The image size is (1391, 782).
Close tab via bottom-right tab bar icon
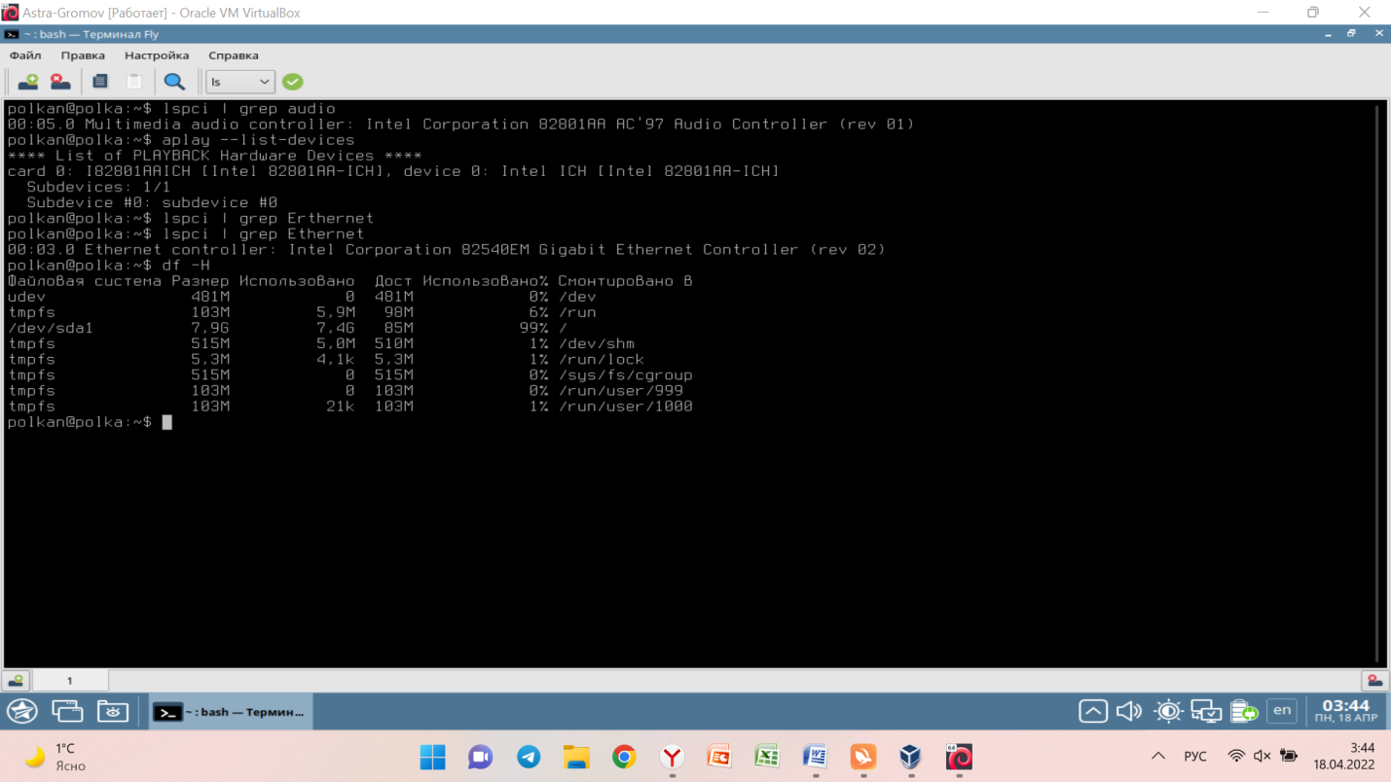(1374, 680)
